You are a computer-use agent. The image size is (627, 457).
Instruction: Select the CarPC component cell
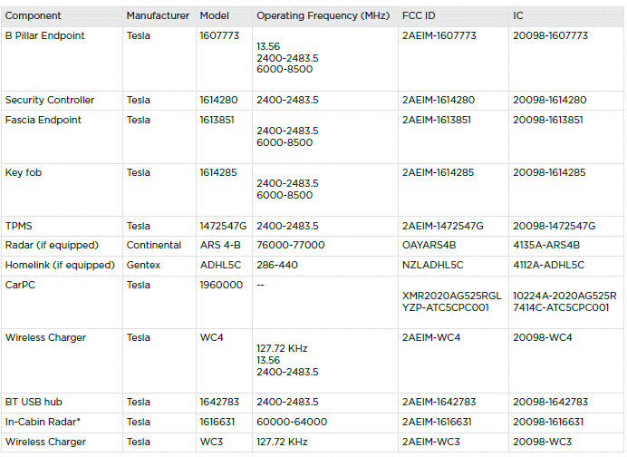[22, 286]
